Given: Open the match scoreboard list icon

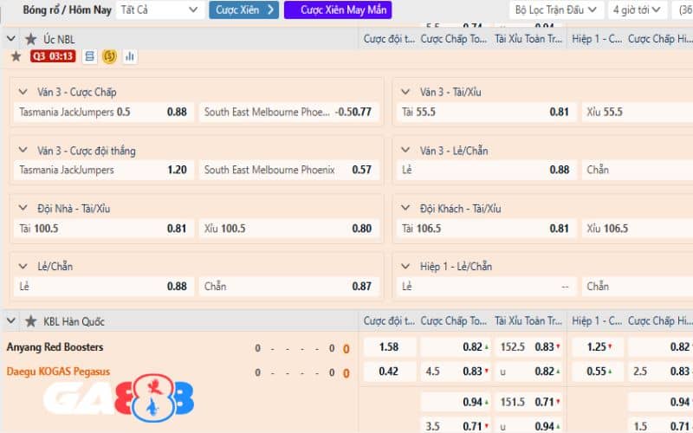Looking at the screenshot, I should 89,56.
